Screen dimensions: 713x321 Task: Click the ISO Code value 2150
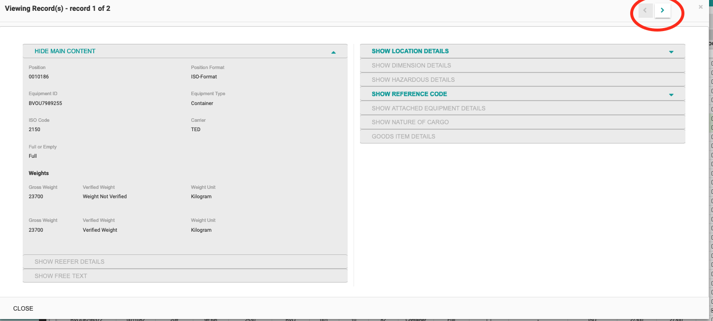[35, 130]
